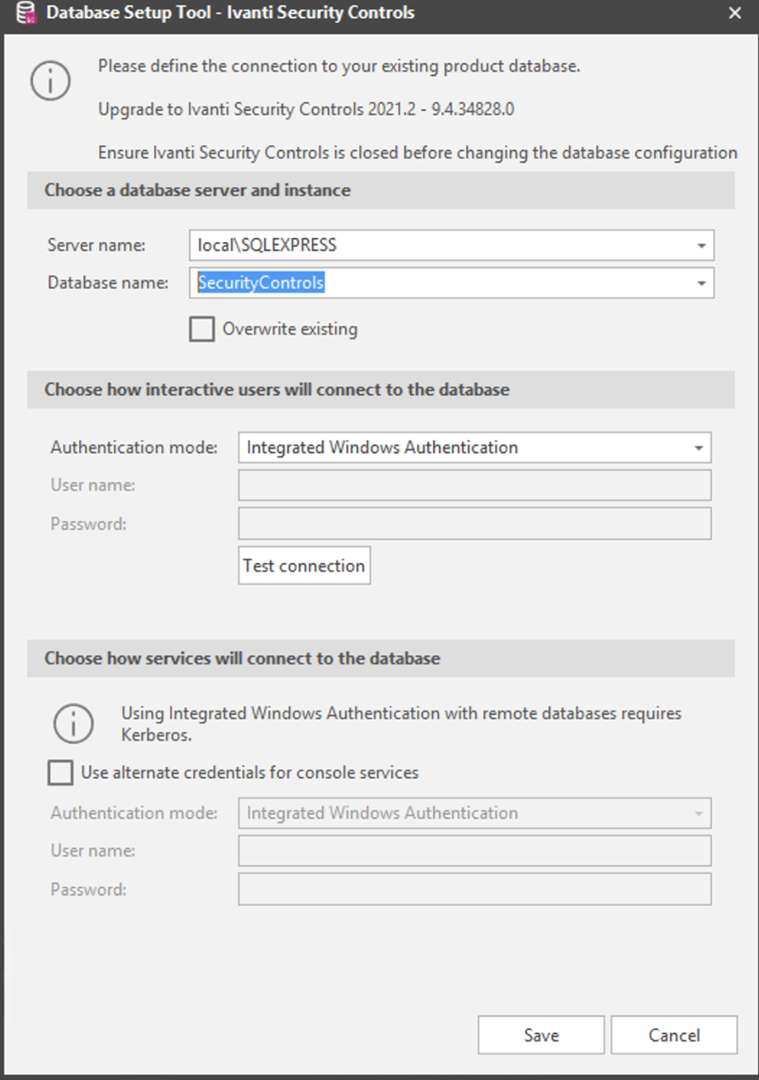Click the interactive users Password field
The width and height of the screenshot is (759, 1080).
[474, 523]
